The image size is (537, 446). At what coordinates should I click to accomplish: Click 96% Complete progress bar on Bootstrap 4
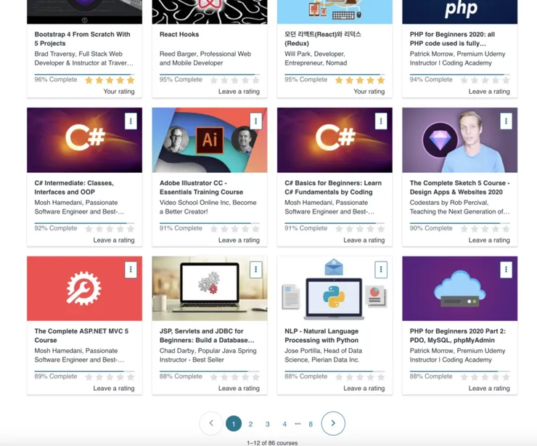click(x=84, y=74)
